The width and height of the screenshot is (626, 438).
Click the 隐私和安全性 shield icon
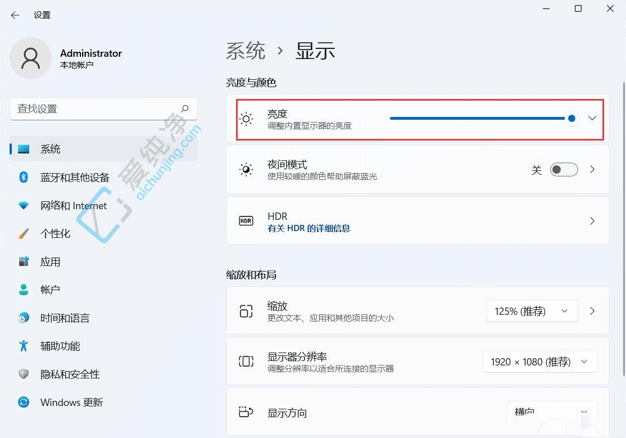coord(22,374)
